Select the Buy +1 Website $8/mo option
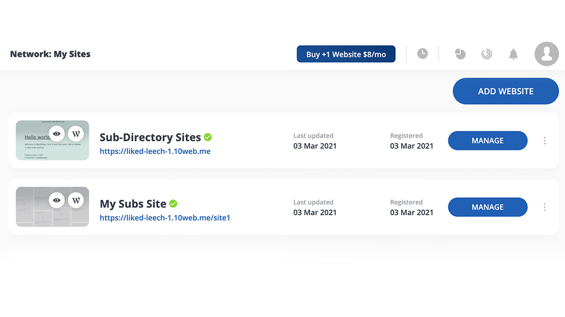This screenshot has width=565, height=317. click(346, 54)
